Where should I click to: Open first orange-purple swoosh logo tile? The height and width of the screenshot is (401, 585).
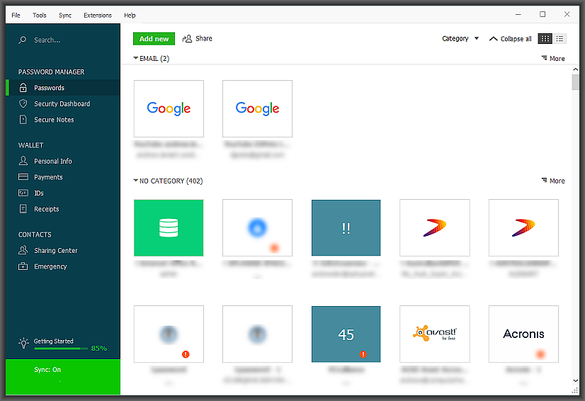(x=435, y=227)
